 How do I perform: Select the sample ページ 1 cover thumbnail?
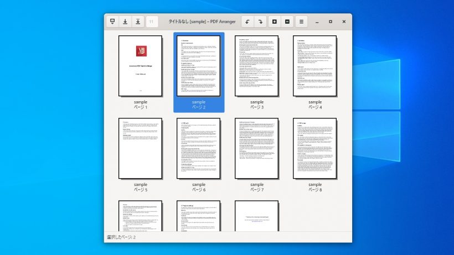coord(141,66)
